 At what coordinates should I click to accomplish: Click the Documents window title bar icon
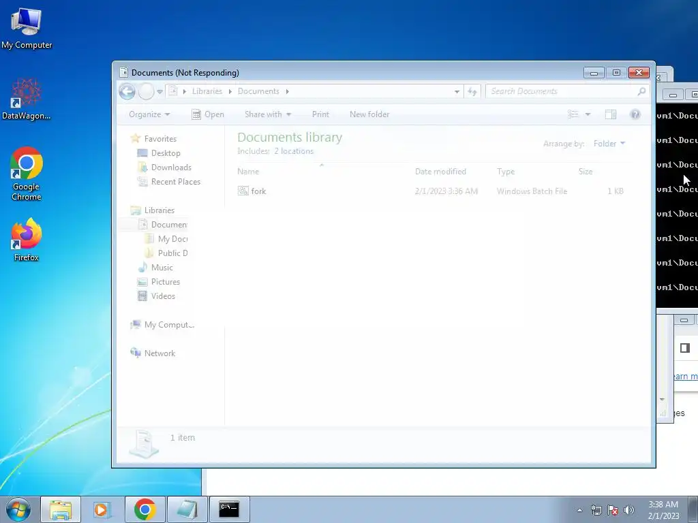(124, 72)
